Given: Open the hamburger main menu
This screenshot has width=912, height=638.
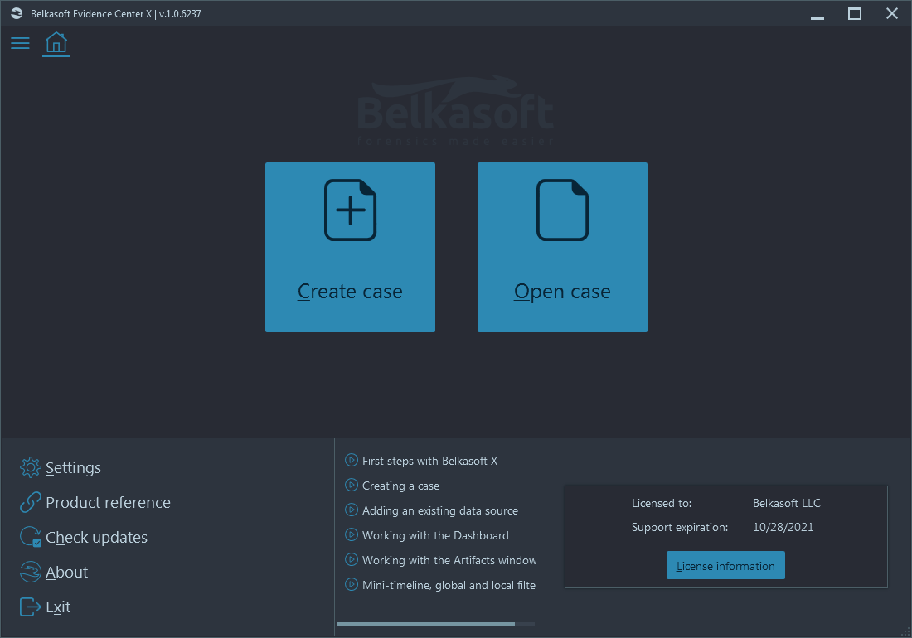Looking at the screenshot, I should click(x=20, y=43).
